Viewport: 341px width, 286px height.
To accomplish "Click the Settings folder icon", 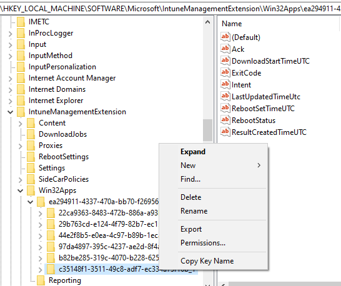I will 31,168.
